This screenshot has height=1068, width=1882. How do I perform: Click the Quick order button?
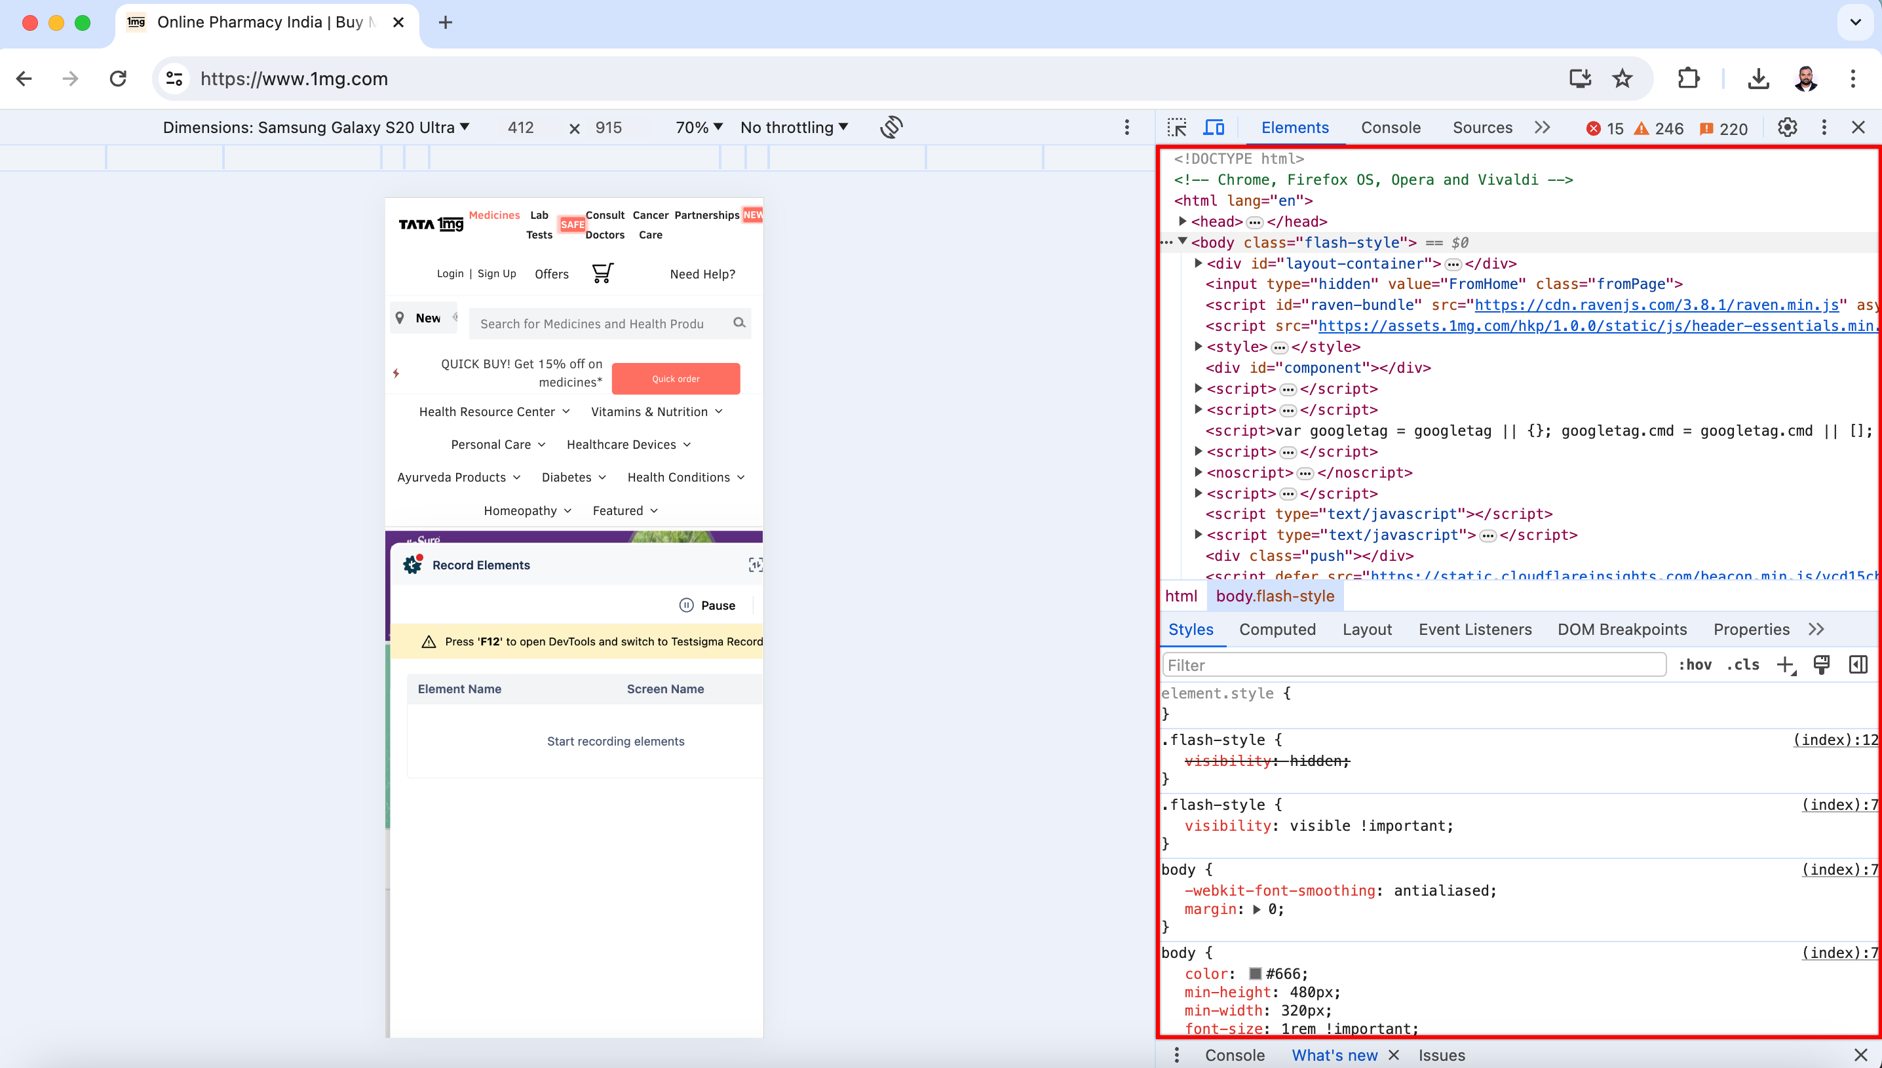[676, 379]
